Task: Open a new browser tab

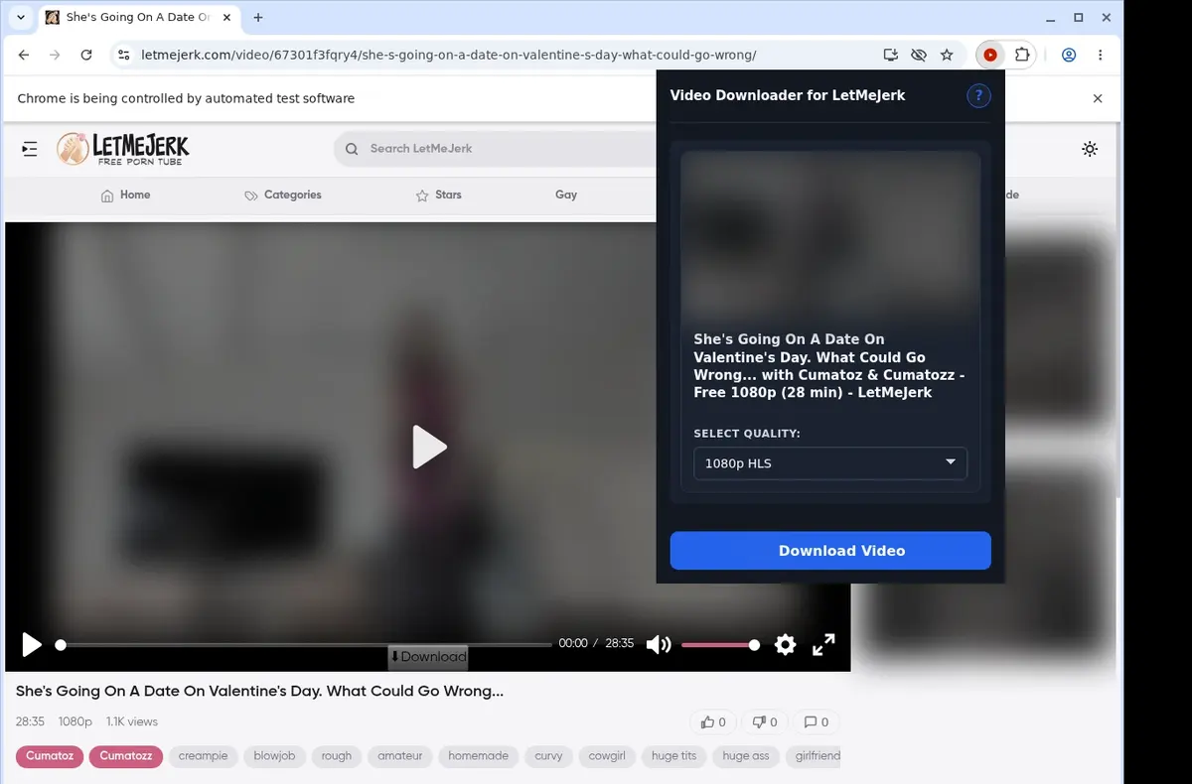Action: tap(258, 18)
